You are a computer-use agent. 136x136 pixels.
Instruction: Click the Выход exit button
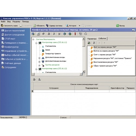click(x=120, y=26)
